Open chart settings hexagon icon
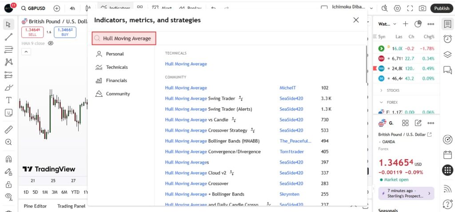The image size is (455, 212). click(397, 8)
